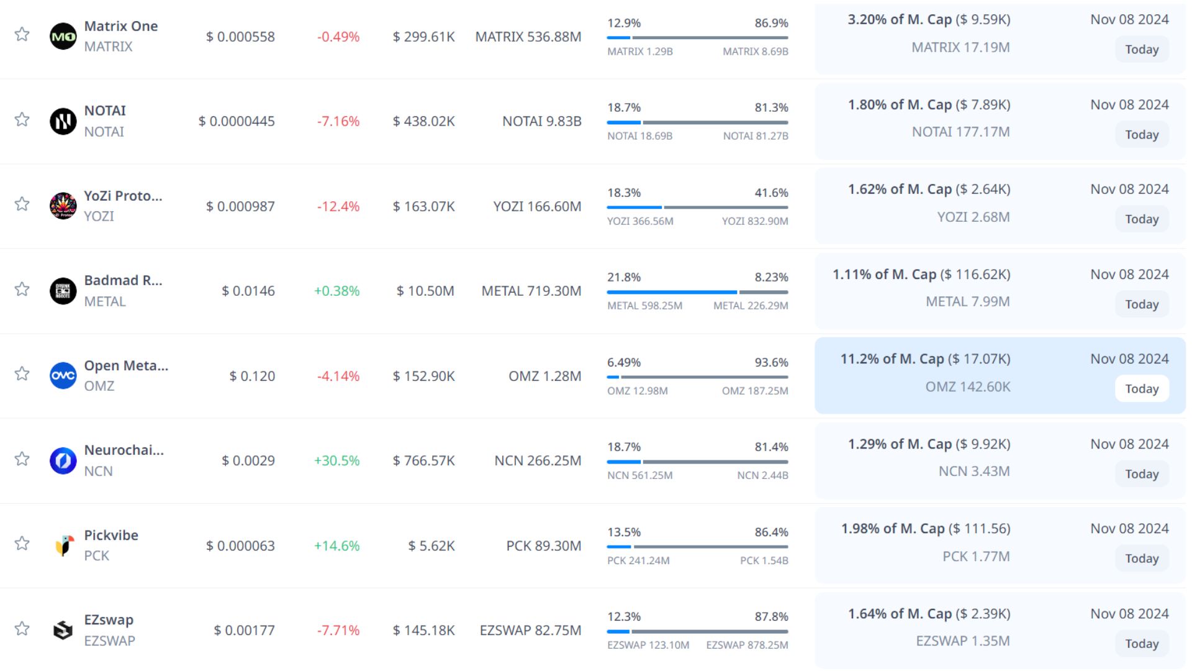Screen dimensions: 1192x671
Task: Add Pickvibe to watchlist with star
Action: (x=22, y=543)
